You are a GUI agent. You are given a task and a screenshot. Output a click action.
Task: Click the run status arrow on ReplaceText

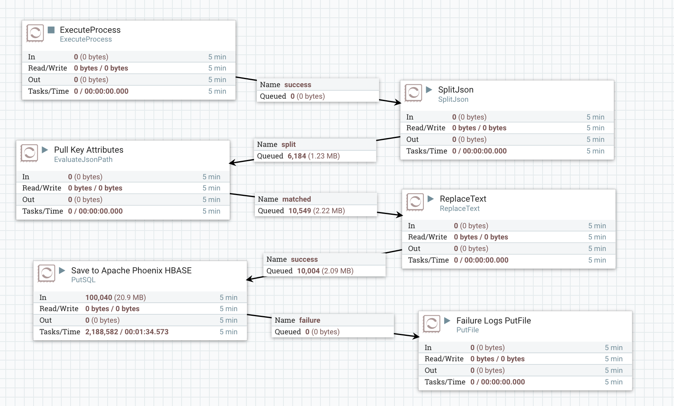pos(431,199)
